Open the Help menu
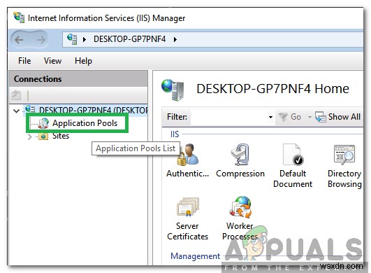 coord(83,61)
